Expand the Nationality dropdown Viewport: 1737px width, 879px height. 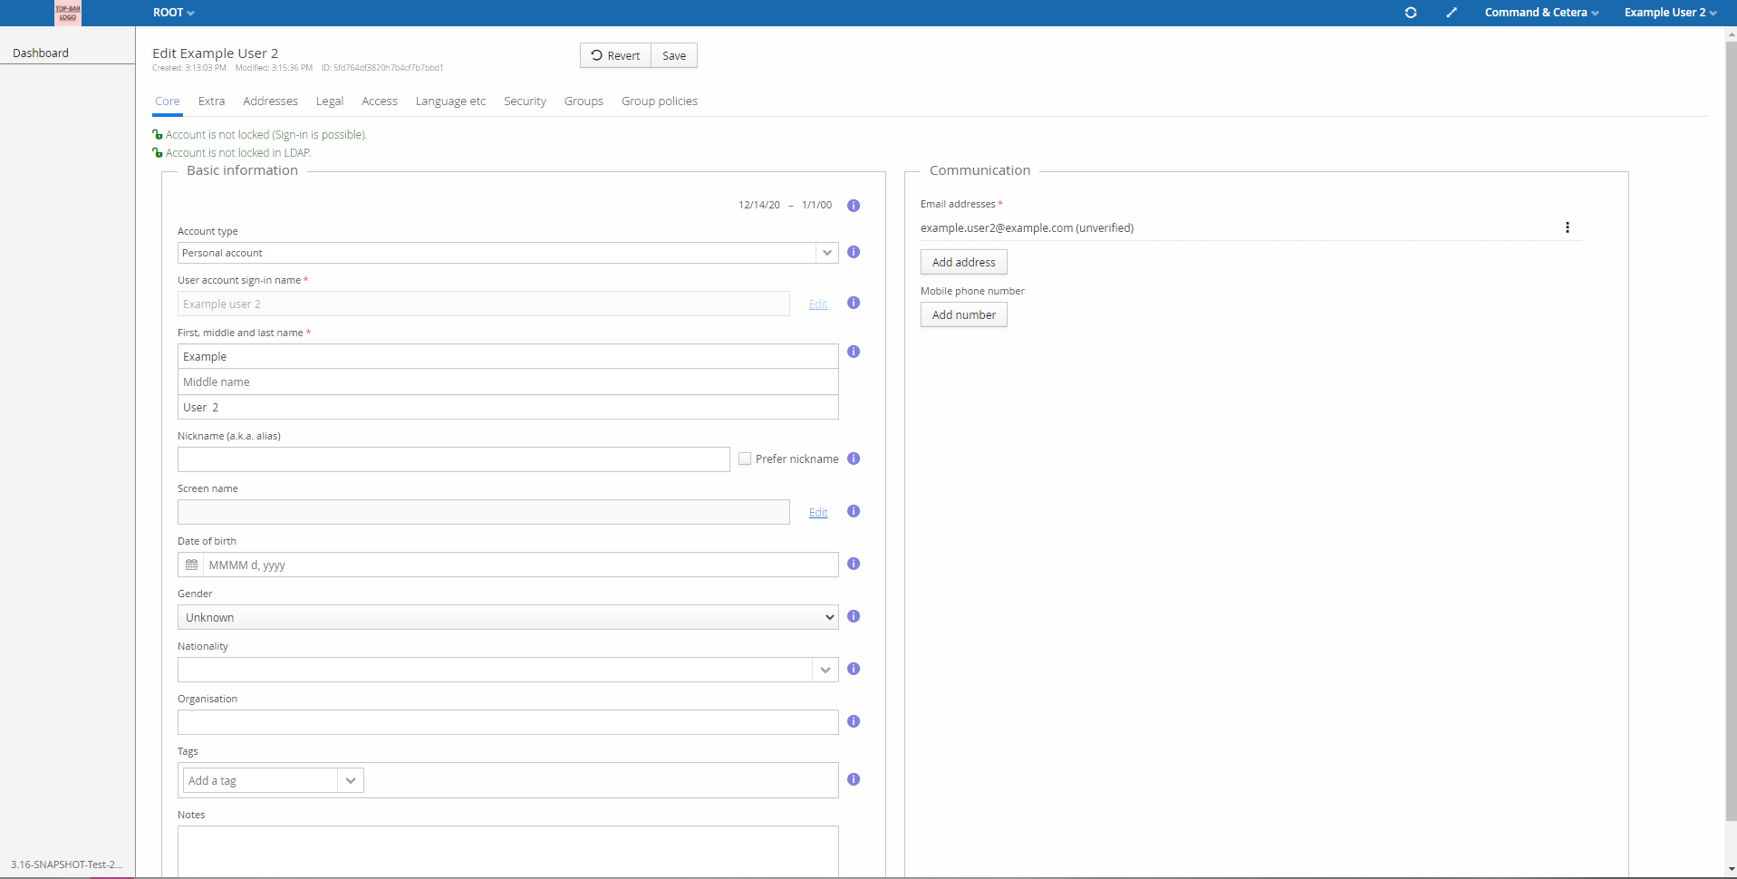tap(825, 670)
